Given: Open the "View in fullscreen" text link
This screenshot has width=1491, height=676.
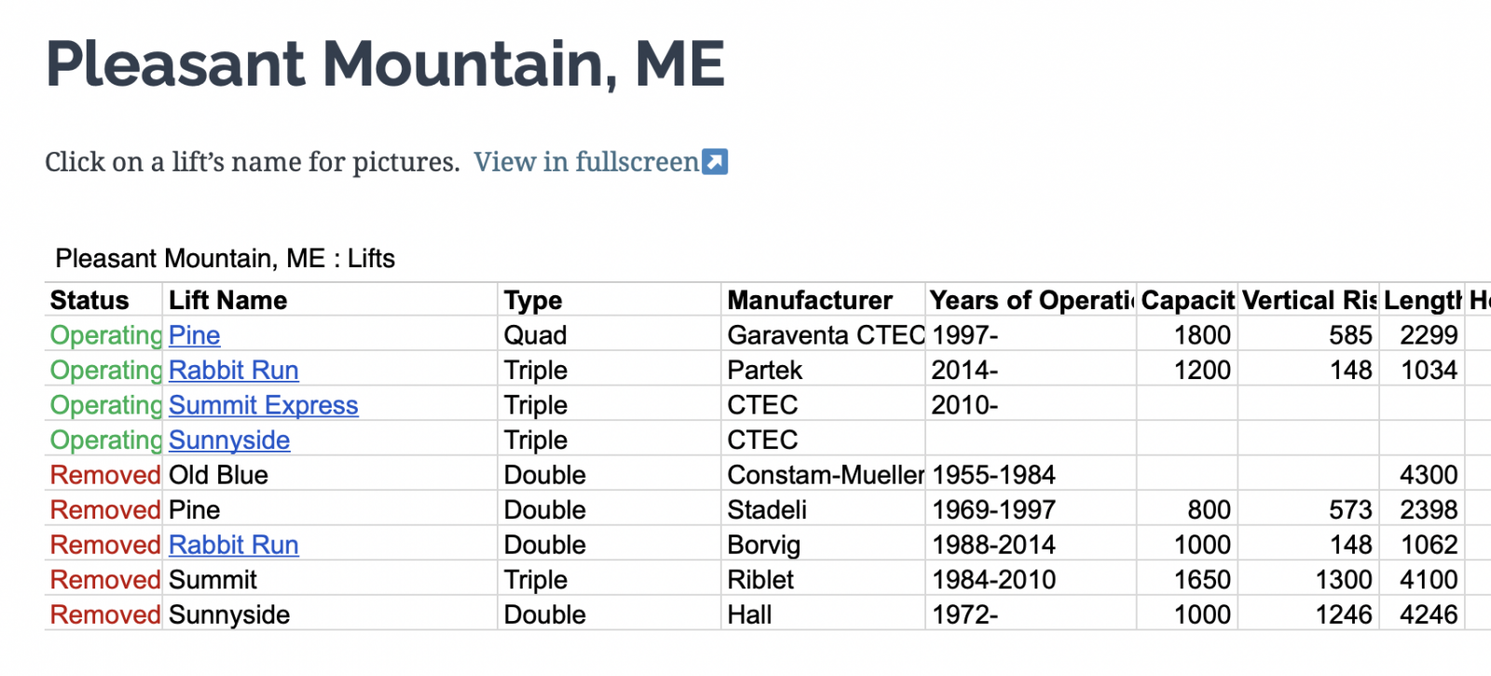Looking at the screenshot, I should pyautogui.click(x=586, y=162).
